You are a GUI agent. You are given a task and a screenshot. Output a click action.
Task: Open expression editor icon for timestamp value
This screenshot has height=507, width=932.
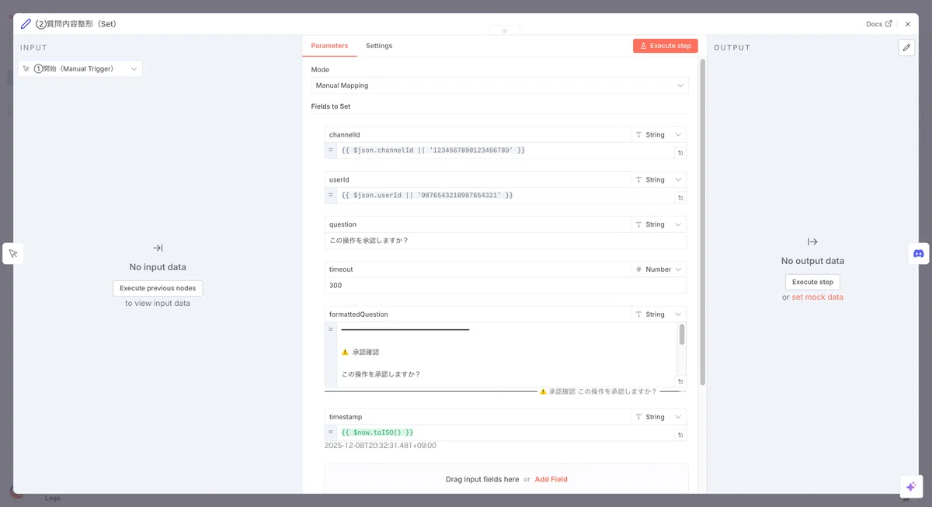click(680, 436)
